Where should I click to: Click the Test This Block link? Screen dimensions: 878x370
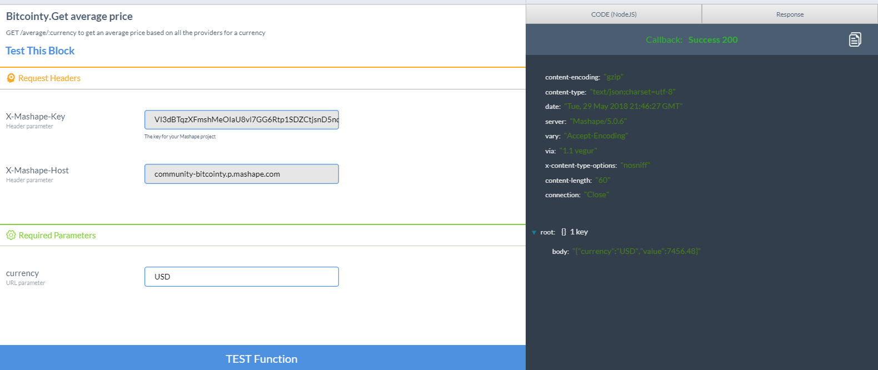(40, 51)
